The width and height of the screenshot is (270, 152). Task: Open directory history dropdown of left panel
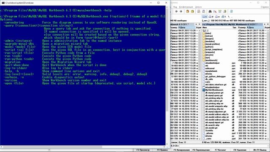pos(200,24)
